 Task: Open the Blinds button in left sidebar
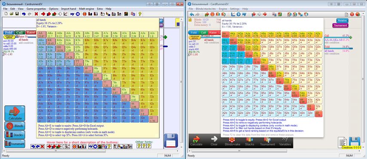coord(15,126)
